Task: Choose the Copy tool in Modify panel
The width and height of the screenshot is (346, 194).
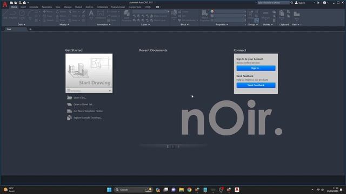Action: 48,16
